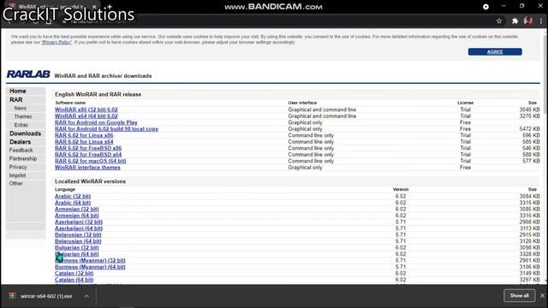Download Catalan (32 bit) version
The height and width of the screenshot is (308, 548).
click(x=74, y=273)
